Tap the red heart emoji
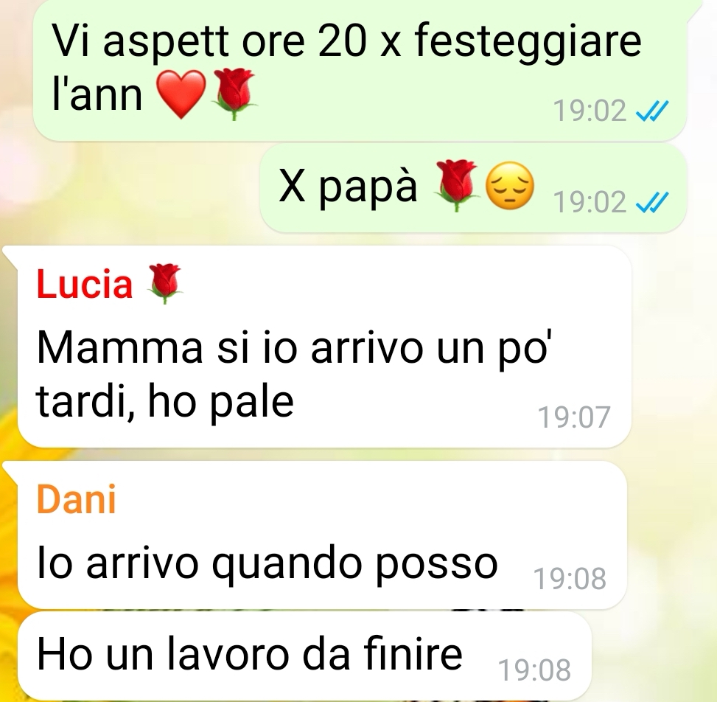Image resolution: width=717 pixels, height=702 pixels. [181, 94]
